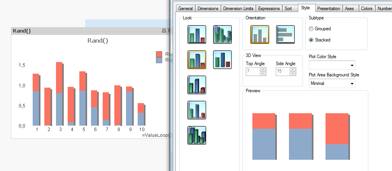Decrease the Side Angle value
This screenshot has width=392, height=171.
point(293,73)
